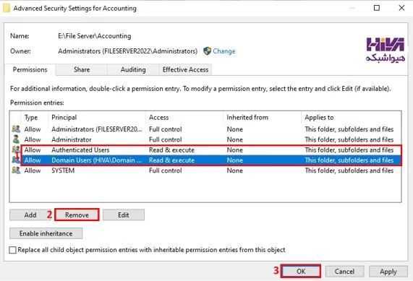Click the Type column header
The height and width of the screenshot is (281, 413).
35,117
